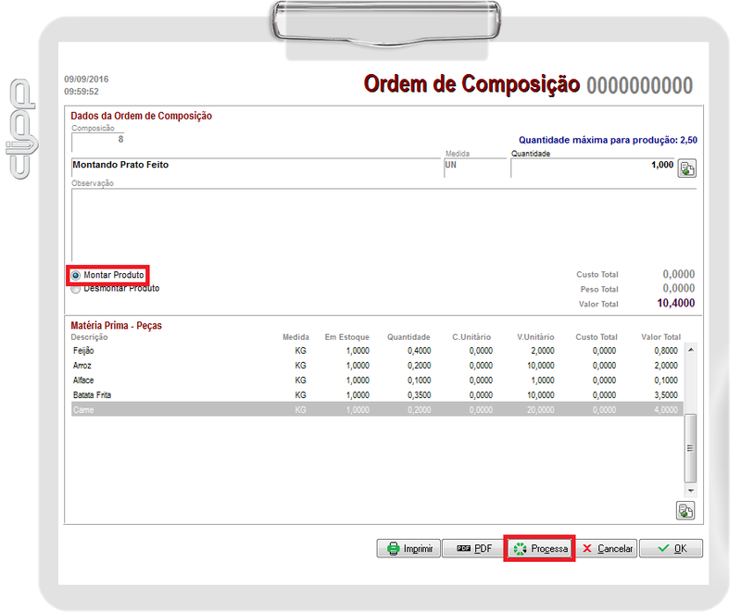Select the Batata Frita row
The image size is (741, 612).
click(x=278, y=395)
